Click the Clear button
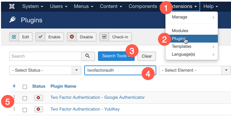Image resolution: width=231 pixels, height=124 pixels. [x=147, y=56]
